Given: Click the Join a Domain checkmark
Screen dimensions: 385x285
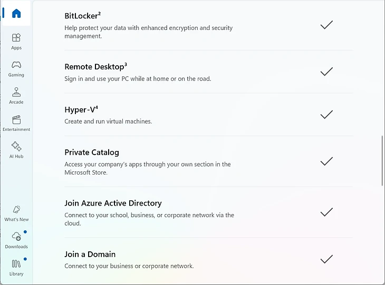Looking at the screenshot, I should point(326,259).
